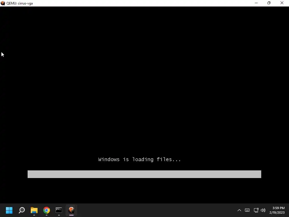Click QEMU logo in title bar
This screenshot has width=289, height=217.
click(3, 3)
